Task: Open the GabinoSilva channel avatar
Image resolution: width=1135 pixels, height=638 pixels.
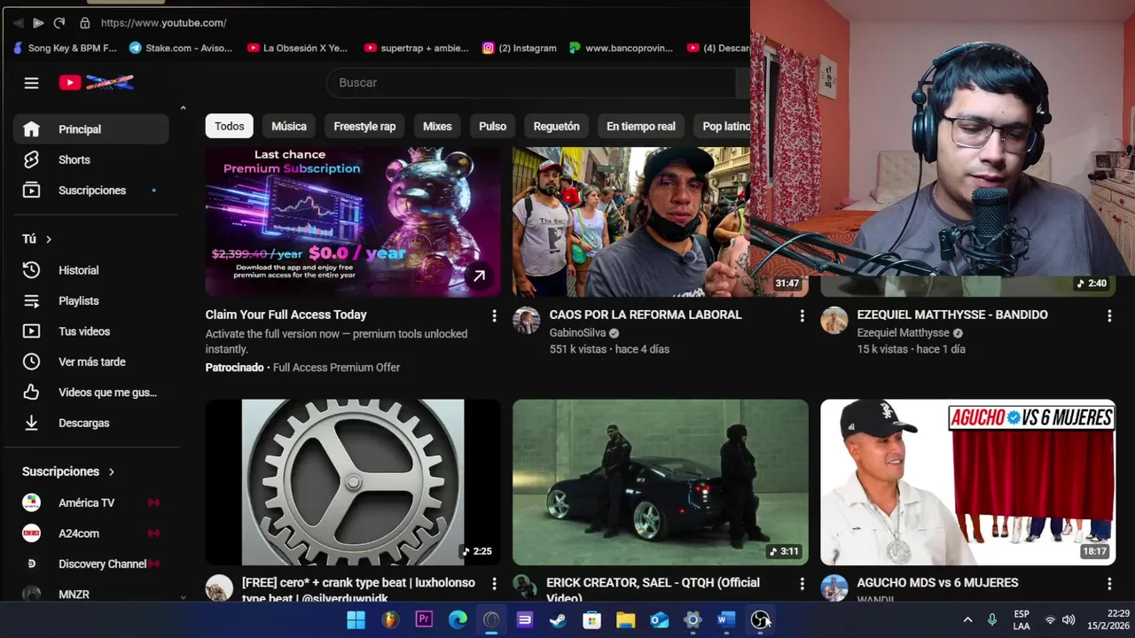Action: (x=527, y=321)
